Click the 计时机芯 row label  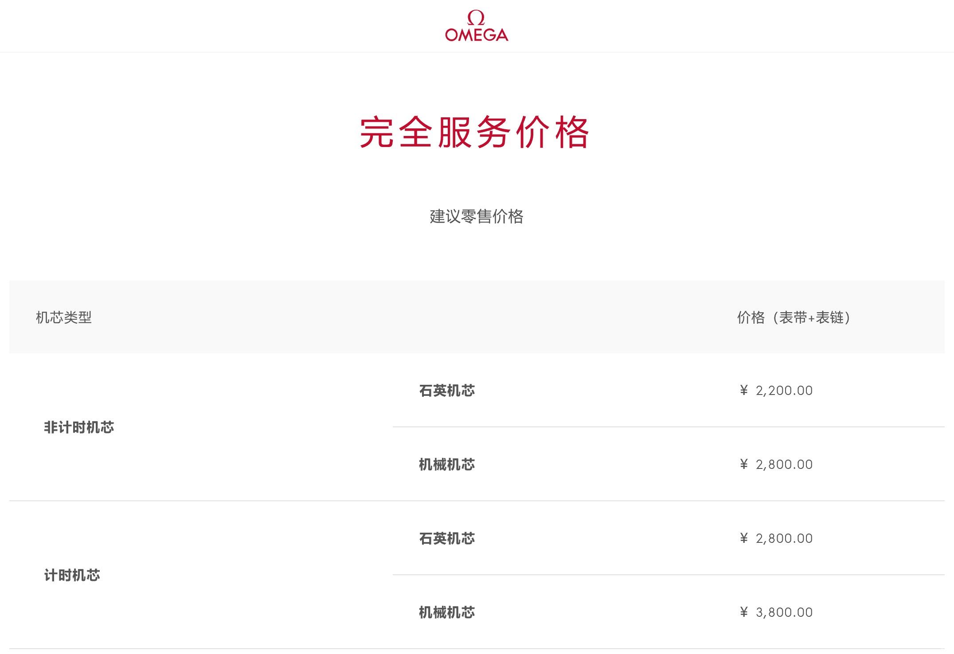[x=72, y=575]
